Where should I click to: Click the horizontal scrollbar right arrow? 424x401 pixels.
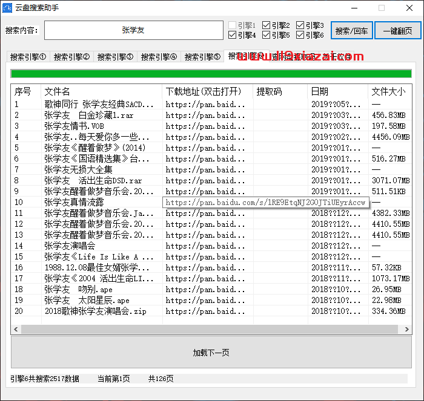(x=406, y=329)
